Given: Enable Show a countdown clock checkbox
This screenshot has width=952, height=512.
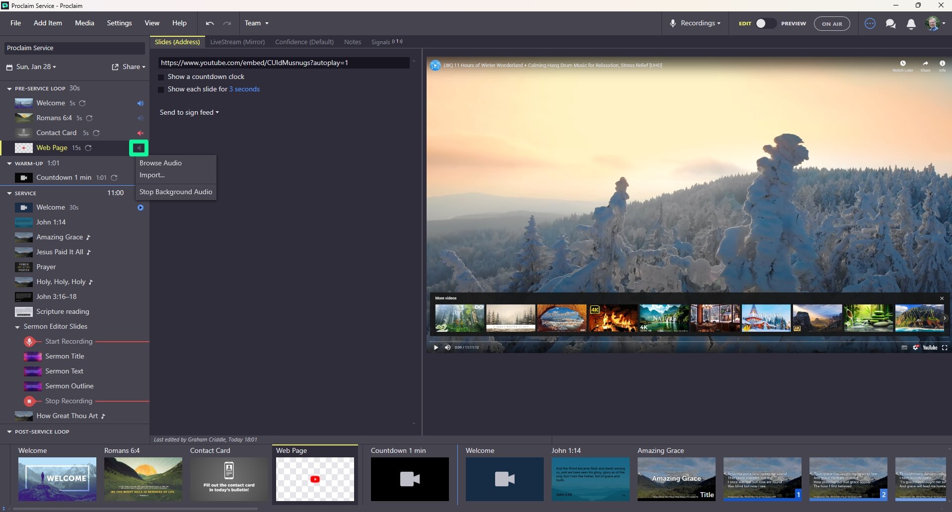Looking at the screenshot, I should click(161, 77).
